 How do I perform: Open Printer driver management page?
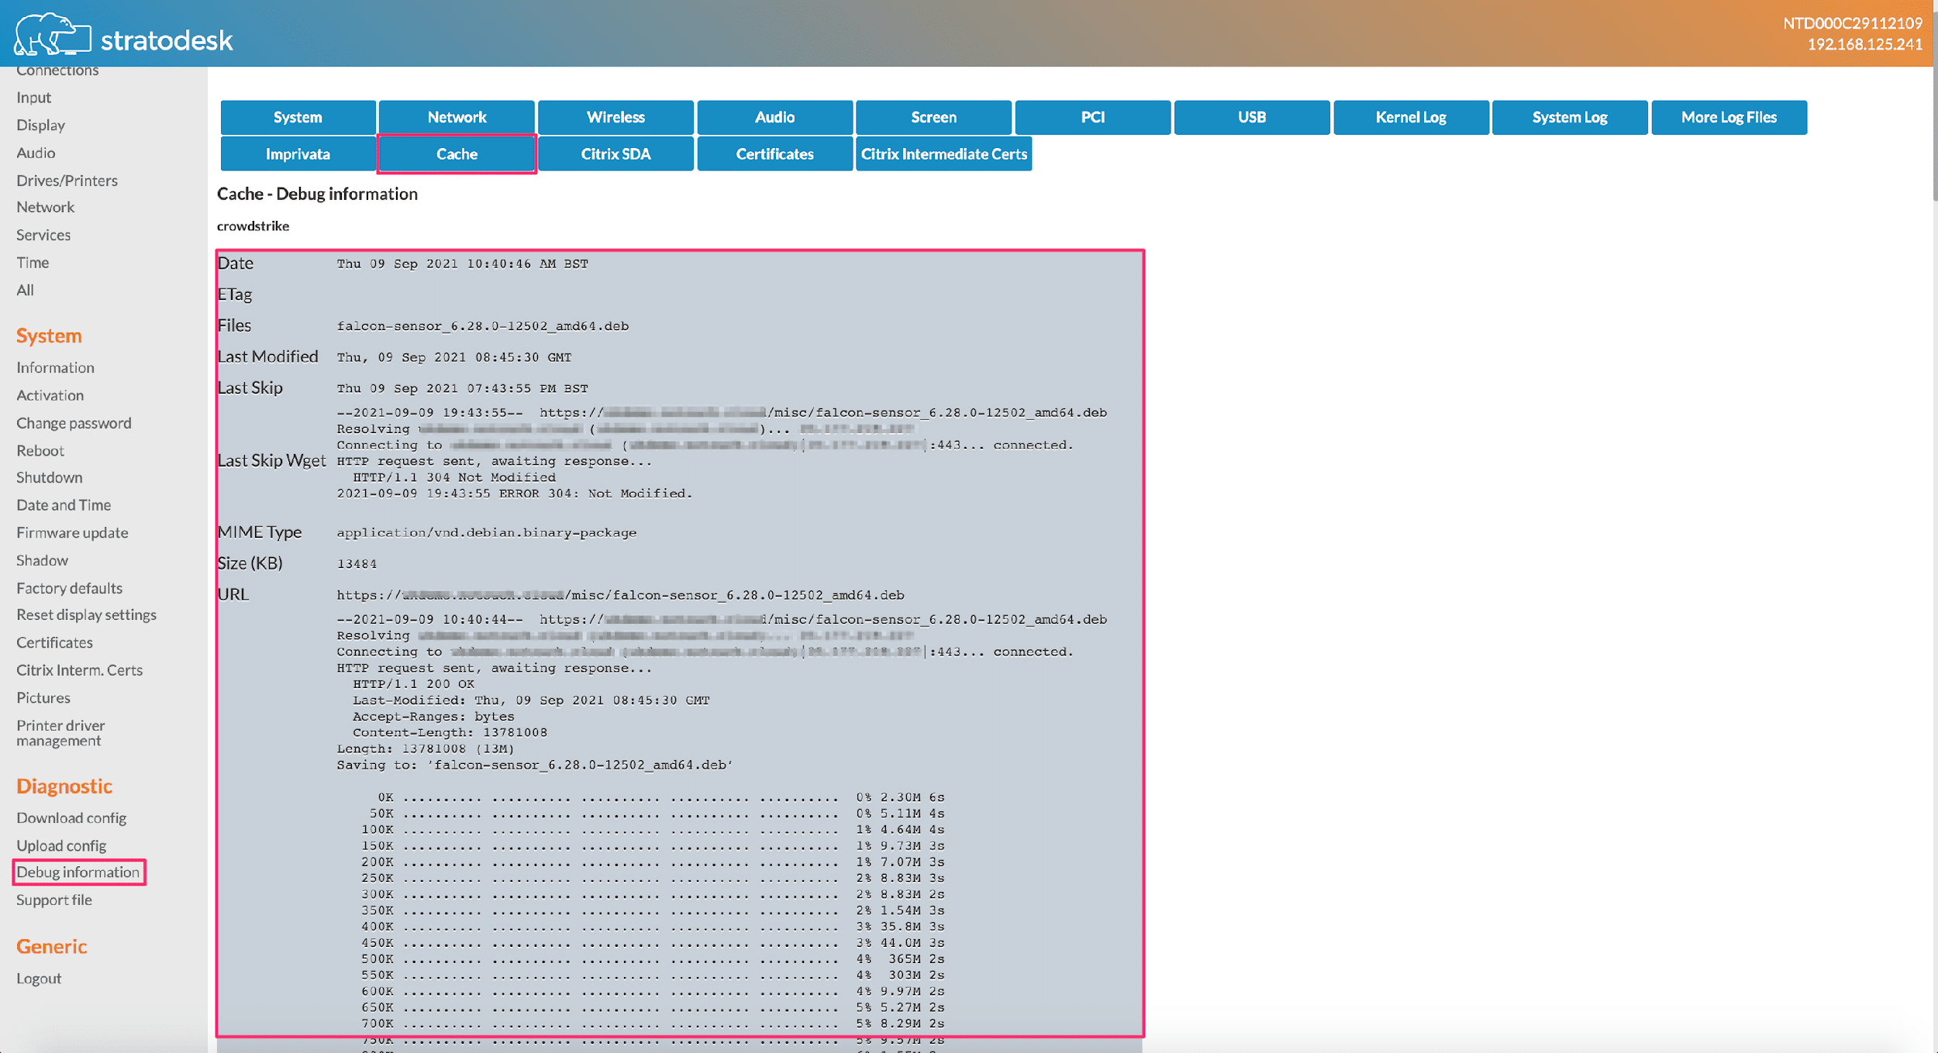tap(60, 733)
